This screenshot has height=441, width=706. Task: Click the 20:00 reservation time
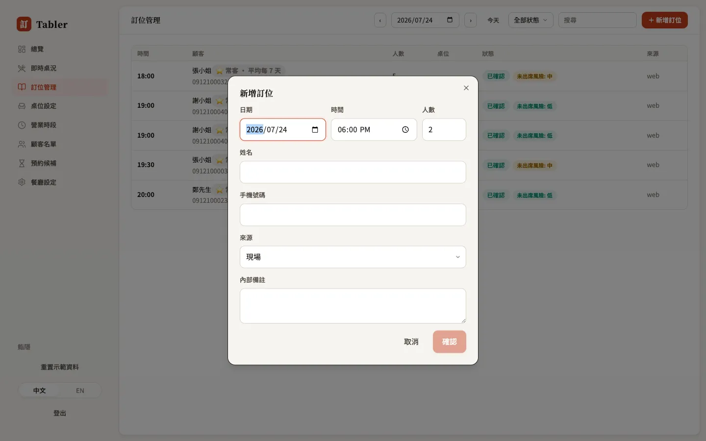pos(146,195)
